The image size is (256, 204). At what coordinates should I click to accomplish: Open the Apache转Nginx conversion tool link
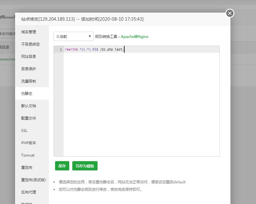134,36
